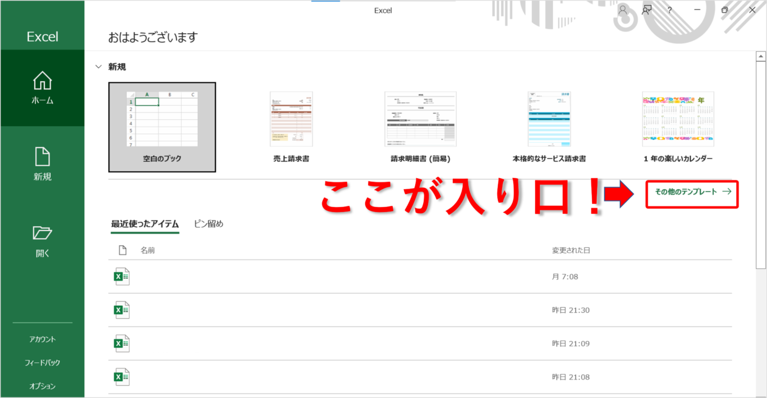
Task: Click the vertical scrollbar up arrow
Action: point(761,57)
